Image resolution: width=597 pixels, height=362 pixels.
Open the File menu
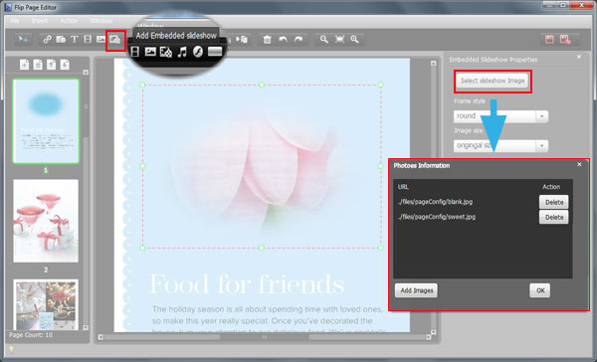click(15, 21)
